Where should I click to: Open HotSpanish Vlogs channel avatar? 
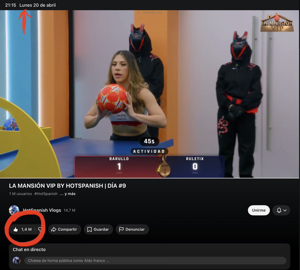pos(14,210)
